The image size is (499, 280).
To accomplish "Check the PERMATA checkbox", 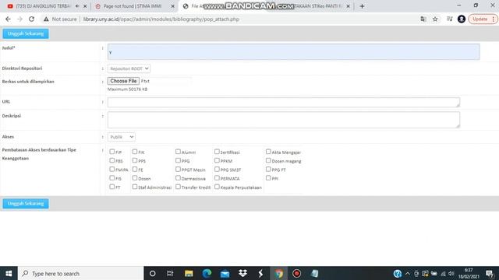I will 217,178.
